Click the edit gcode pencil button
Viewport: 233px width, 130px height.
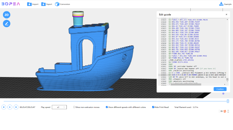tap(7, 24)
